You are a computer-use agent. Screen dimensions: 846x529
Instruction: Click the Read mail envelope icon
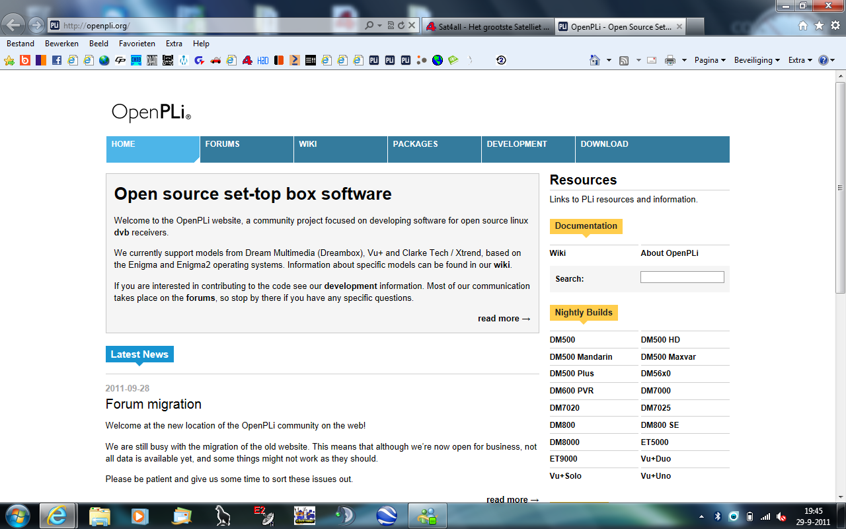(652, 60)
